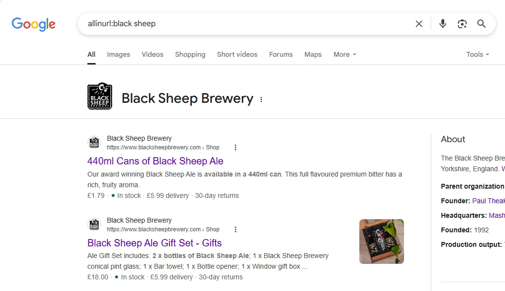Click the £18.00 price text
Viewport: 505px width, 291px height.
[98, 277]
